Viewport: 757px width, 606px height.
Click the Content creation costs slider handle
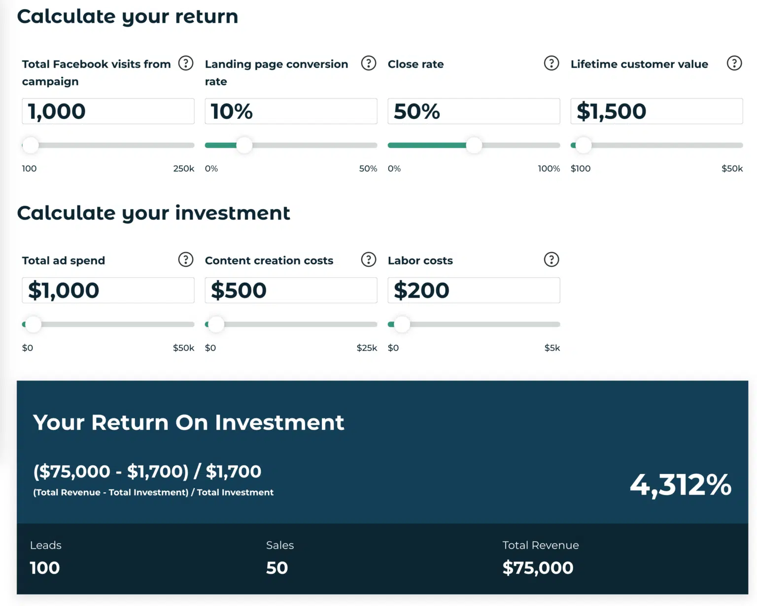pos(216,324)
